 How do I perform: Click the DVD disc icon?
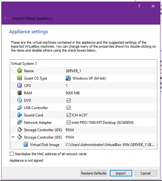tap(19, 100)
